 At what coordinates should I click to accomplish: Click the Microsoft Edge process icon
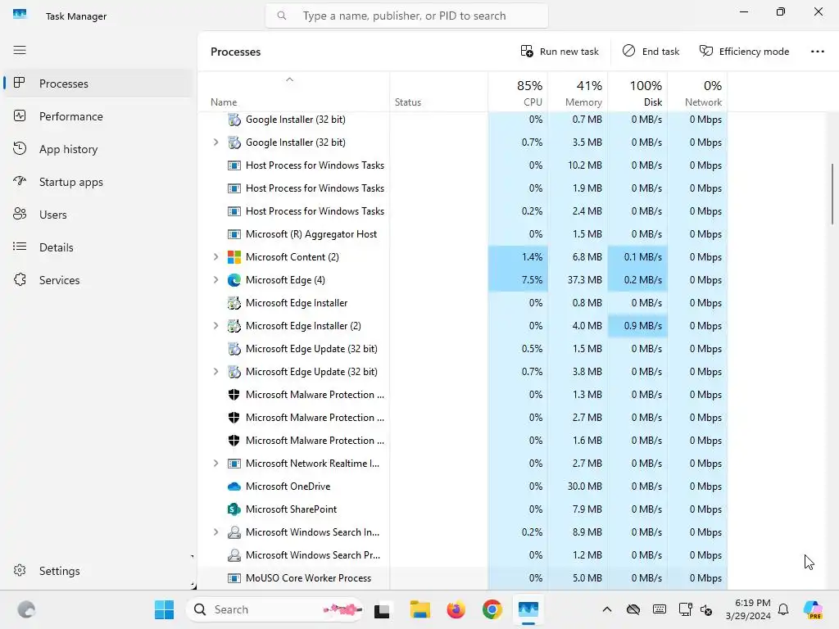tap(234, 280)
